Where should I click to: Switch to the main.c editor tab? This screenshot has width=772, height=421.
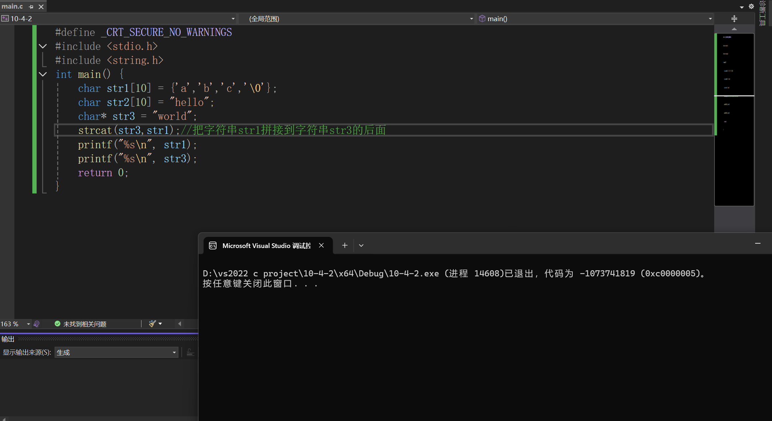[12, 6]
